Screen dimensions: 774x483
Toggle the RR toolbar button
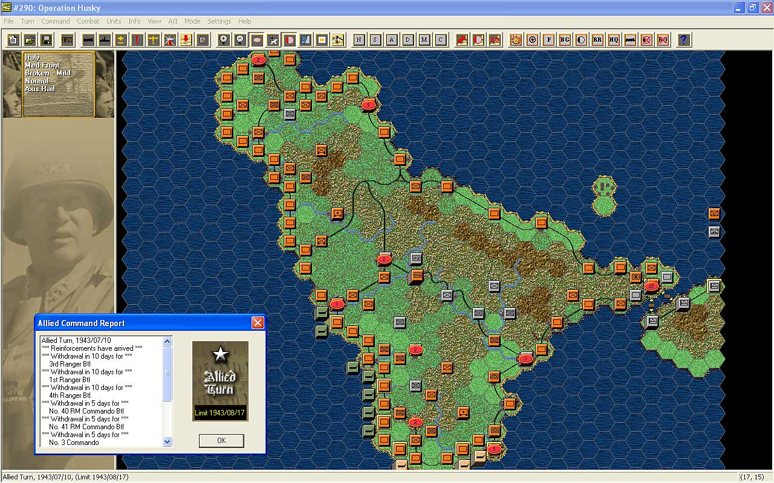[x=597, y=40]
